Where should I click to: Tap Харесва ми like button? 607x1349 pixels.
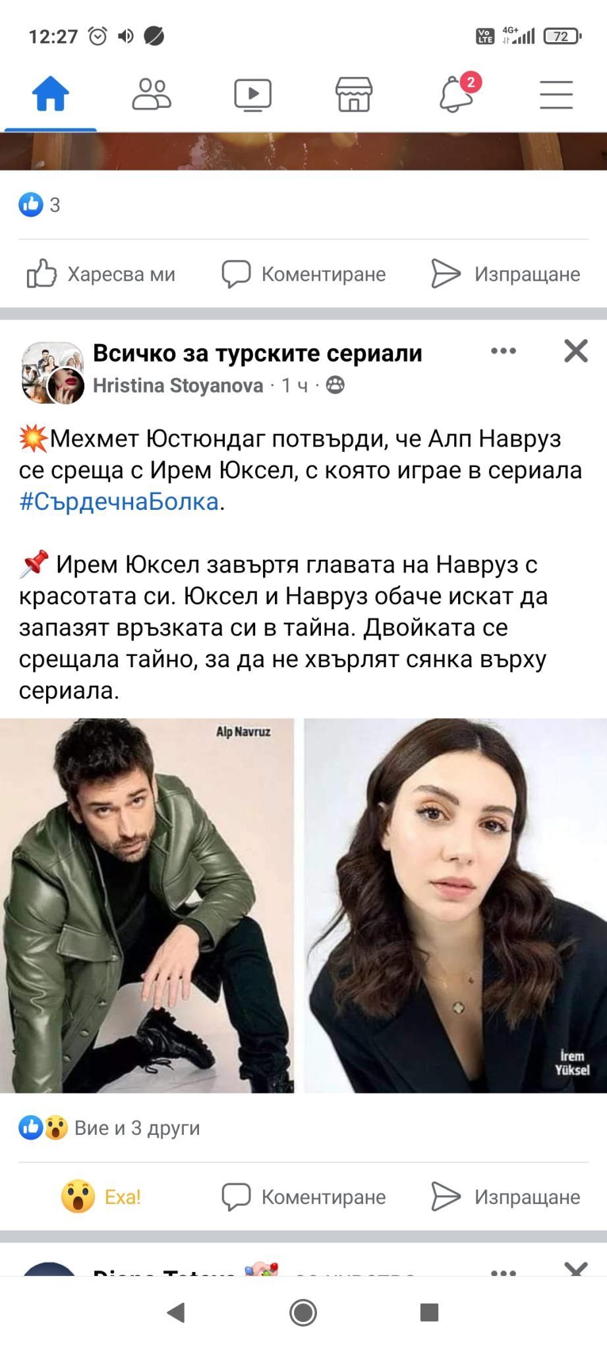[101, 274]
